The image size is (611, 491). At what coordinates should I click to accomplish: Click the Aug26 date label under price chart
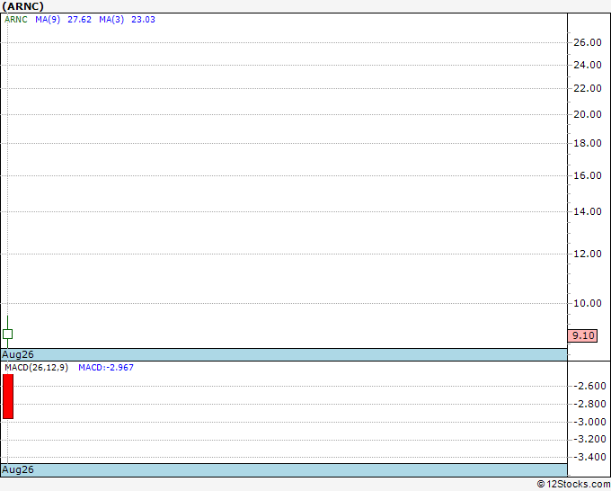pos(18,354)
